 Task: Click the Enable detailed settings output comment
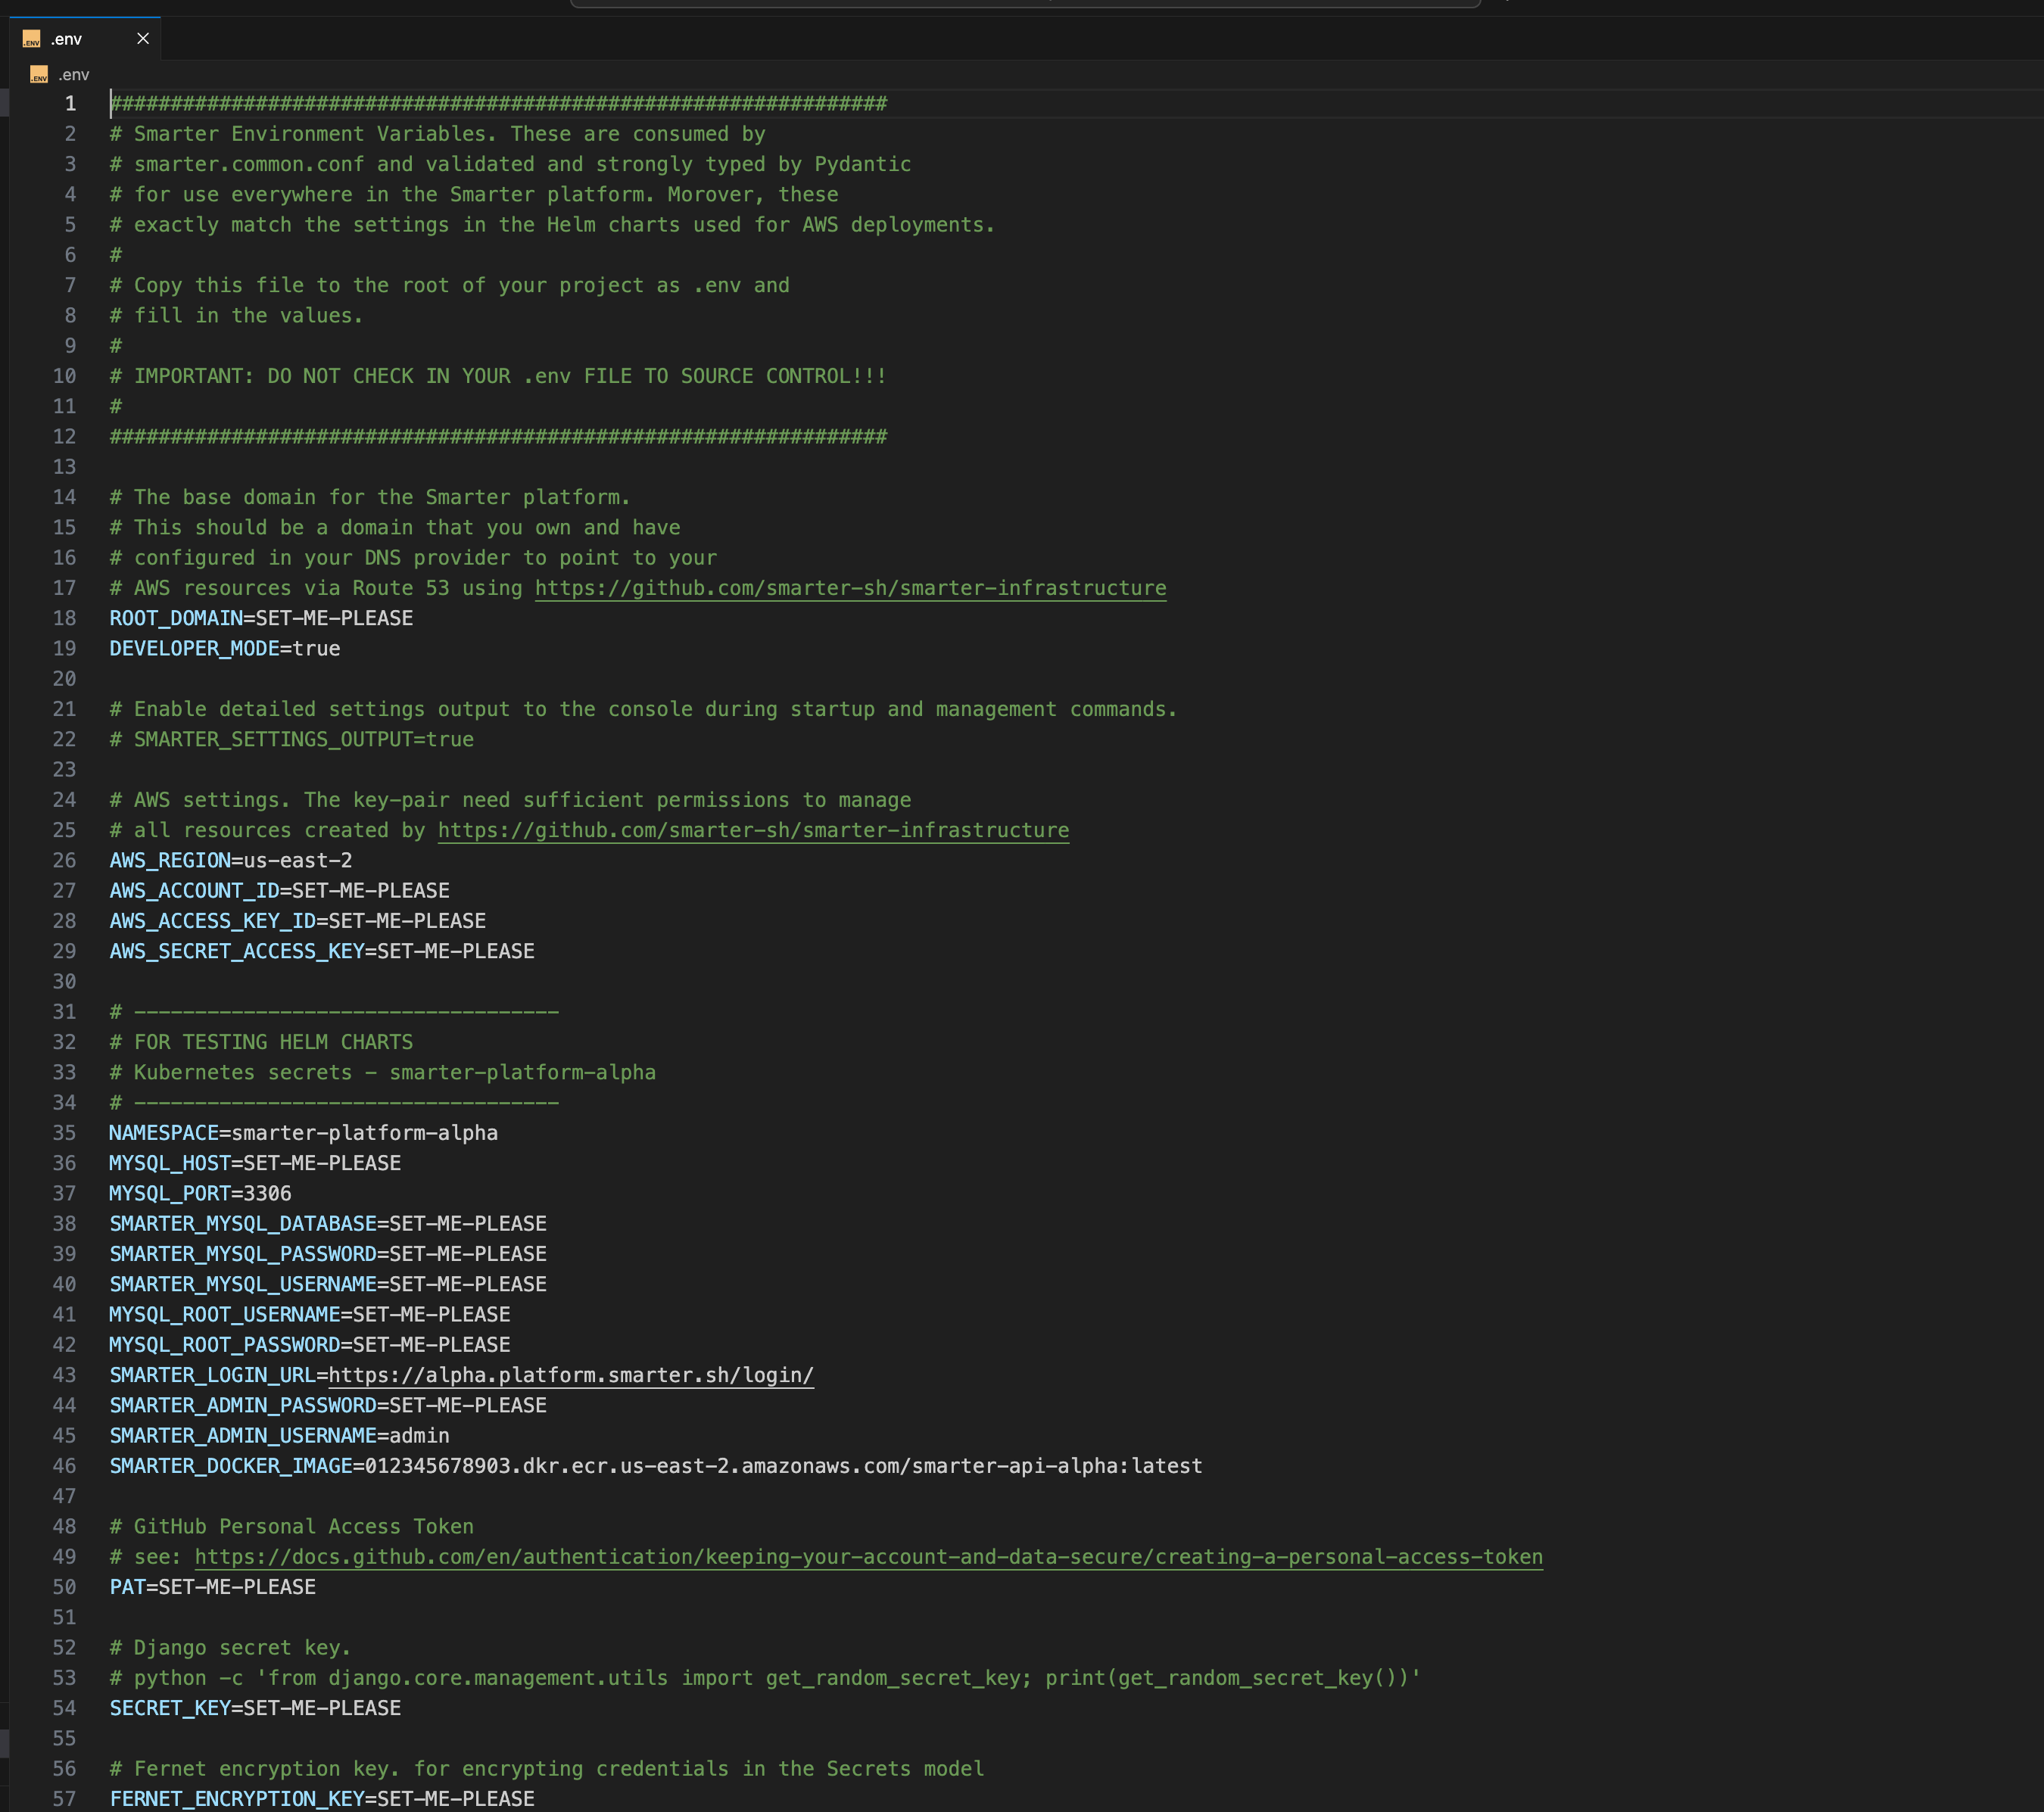coord(644,709)
